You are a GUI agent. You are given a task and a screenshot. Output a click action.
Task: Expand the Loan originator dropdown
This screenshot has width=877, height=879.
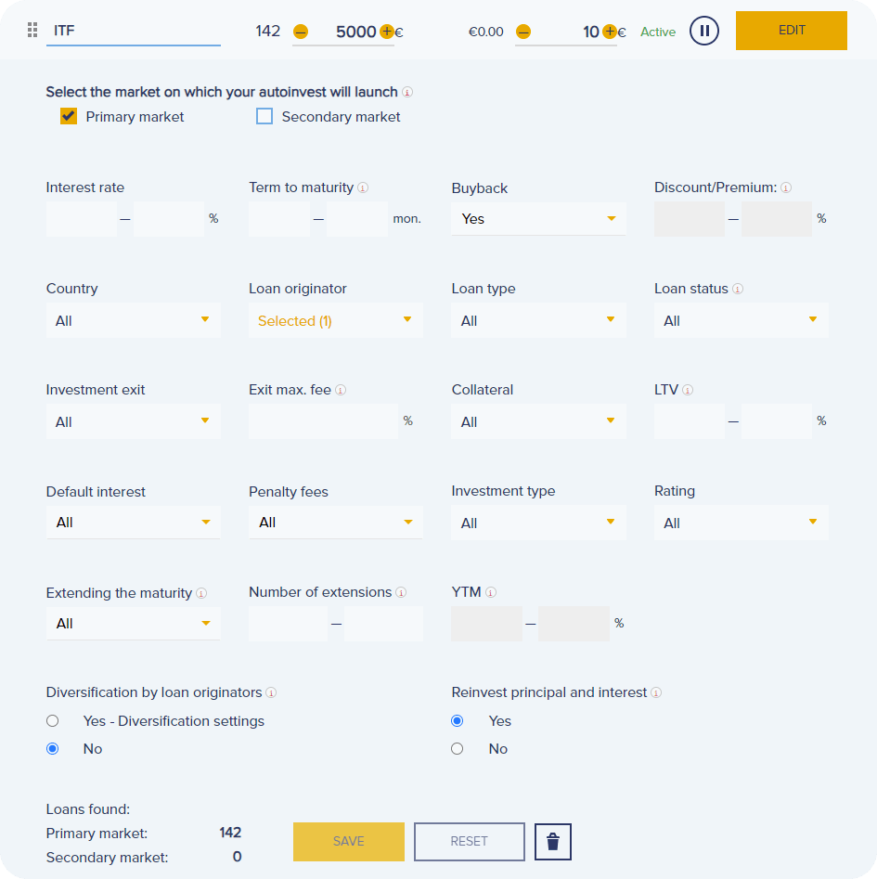335,321
